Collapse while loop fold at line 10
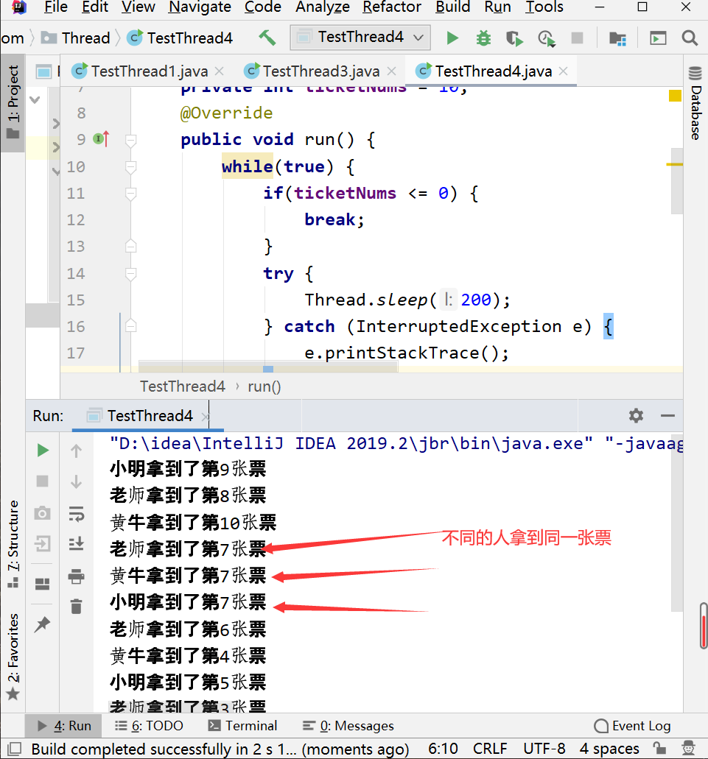The height and width of the screenshot is (759, 708). tap(130, 168)
